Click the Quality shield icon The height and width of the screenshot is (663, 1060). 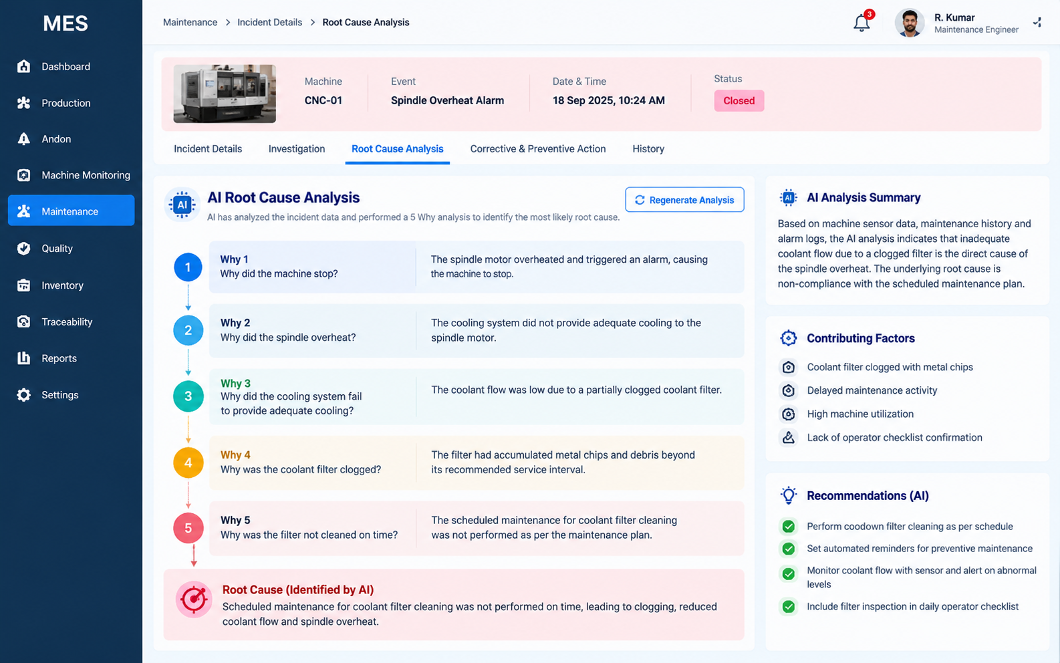[x=24, y=248]
